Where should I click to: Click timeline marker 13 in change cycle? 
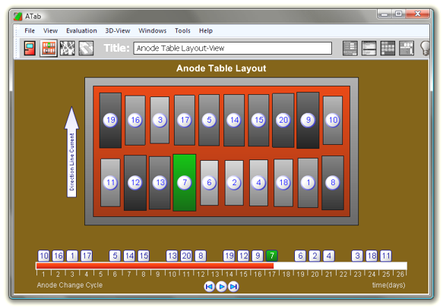(172, 256)
